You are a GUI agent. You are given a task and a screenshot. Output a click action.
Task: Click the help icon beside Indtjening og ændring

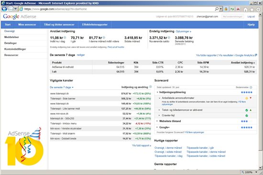click(x=151, y=87)
